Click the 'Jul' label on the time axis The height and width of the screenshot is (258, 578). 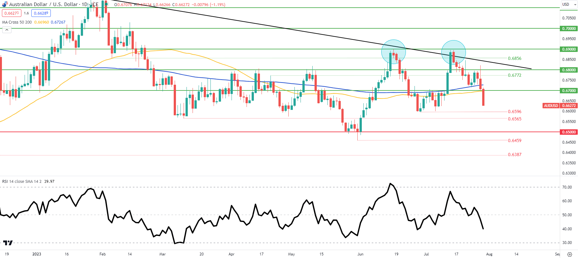(426, 254)
